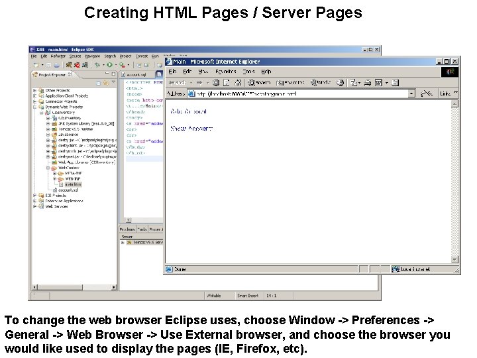Click the Print icon in Eclipse toolbar
Image resolution: width=477 pixels, height=358 pixels.
(56, 65)
